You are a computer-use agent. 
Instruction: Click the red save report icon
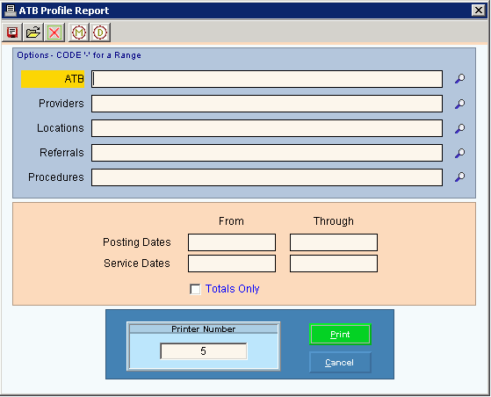[x=12, y=32]
